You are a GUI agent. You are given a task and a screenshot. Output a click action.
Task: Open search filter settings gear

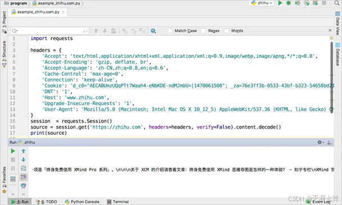click(154, 31)
